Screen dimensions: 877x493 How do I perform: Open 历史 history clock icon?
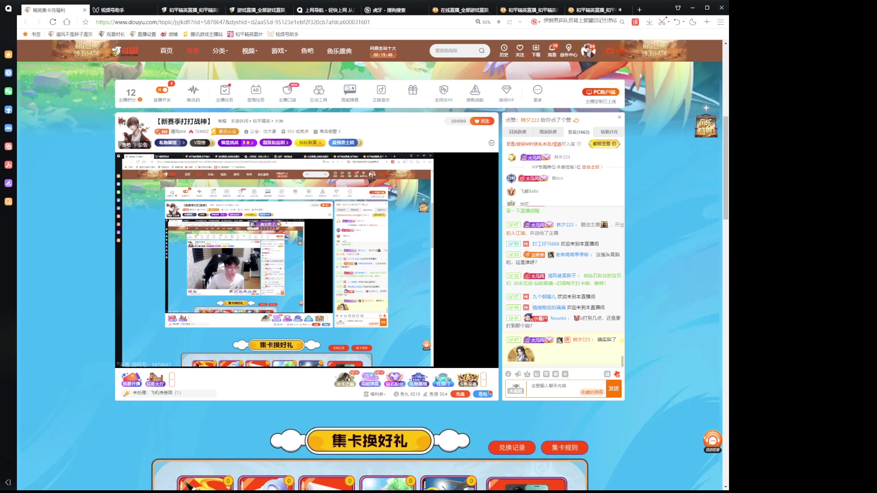click(504, 50)
